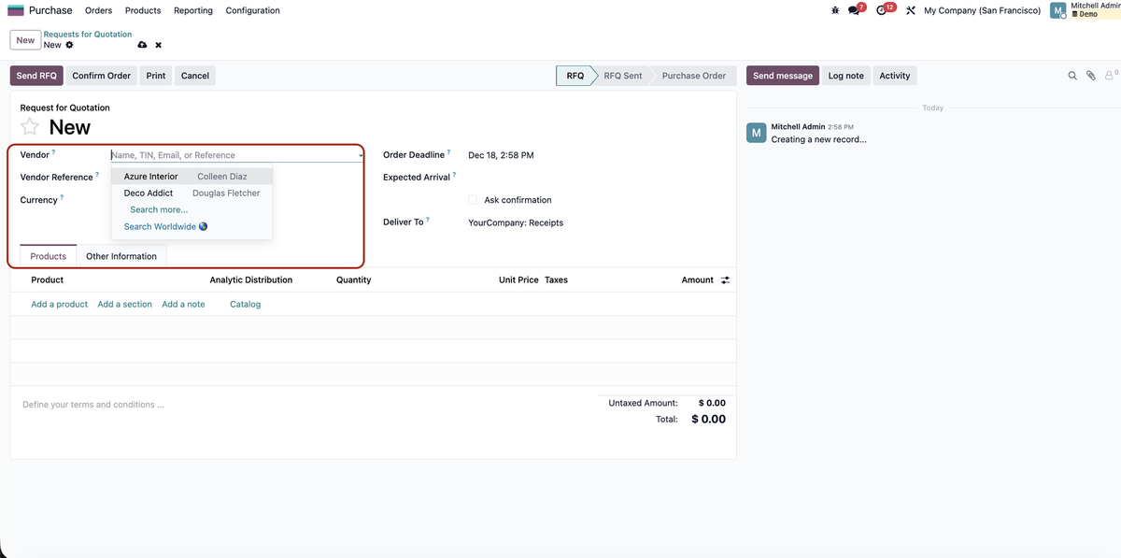Open the Messages/Discuss icon in the top bar
The height and width of the screenshot is (558, 1121).
click(852, 9)
